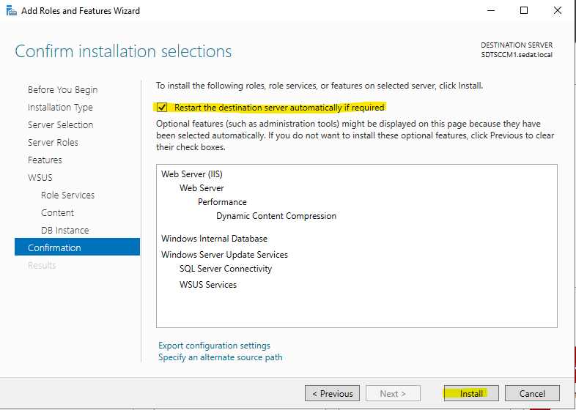Open DB Instance sub-step
576x410 pixels.
click(x=65, y=231)
